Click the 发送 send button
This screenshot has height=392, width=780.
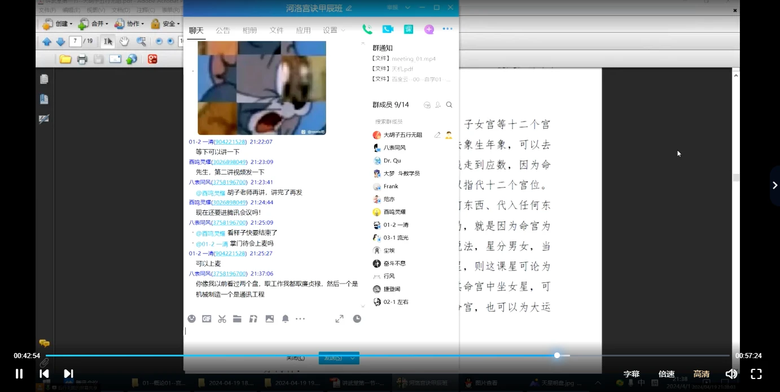click(333, 358)
